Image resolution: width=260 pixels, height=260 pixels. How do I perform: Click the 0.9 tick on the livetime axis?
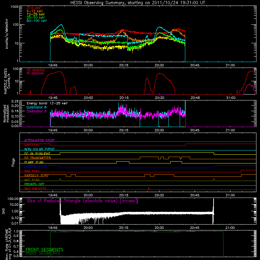coord(17,236)
